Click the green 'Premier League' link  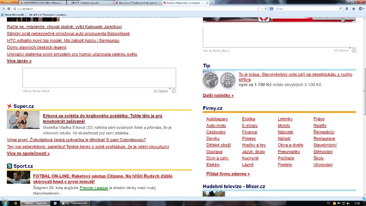94,188
